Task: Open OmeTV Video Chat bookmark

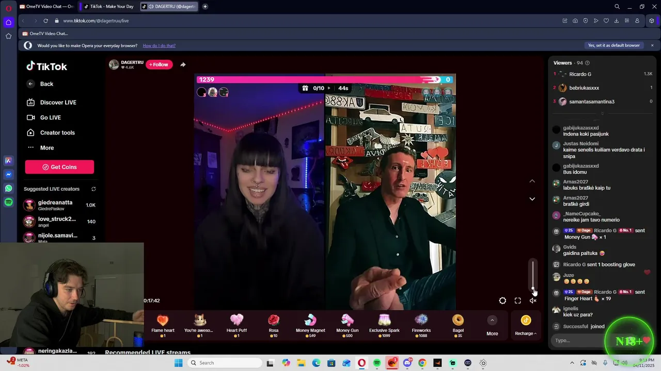Action: coord(45,33)
